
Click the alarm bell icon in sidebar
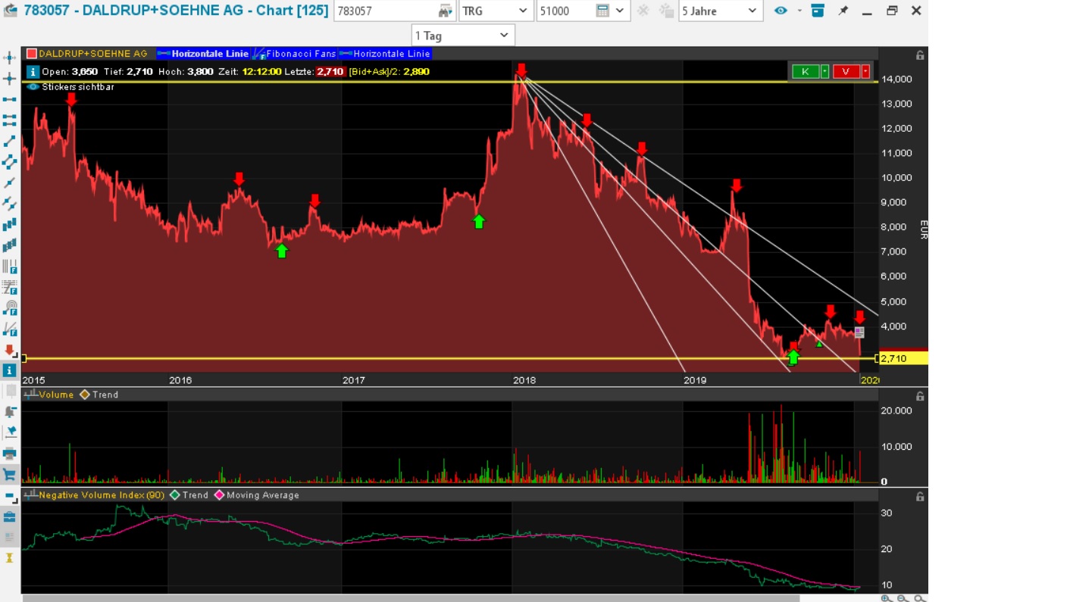click(x=10, y=412)
